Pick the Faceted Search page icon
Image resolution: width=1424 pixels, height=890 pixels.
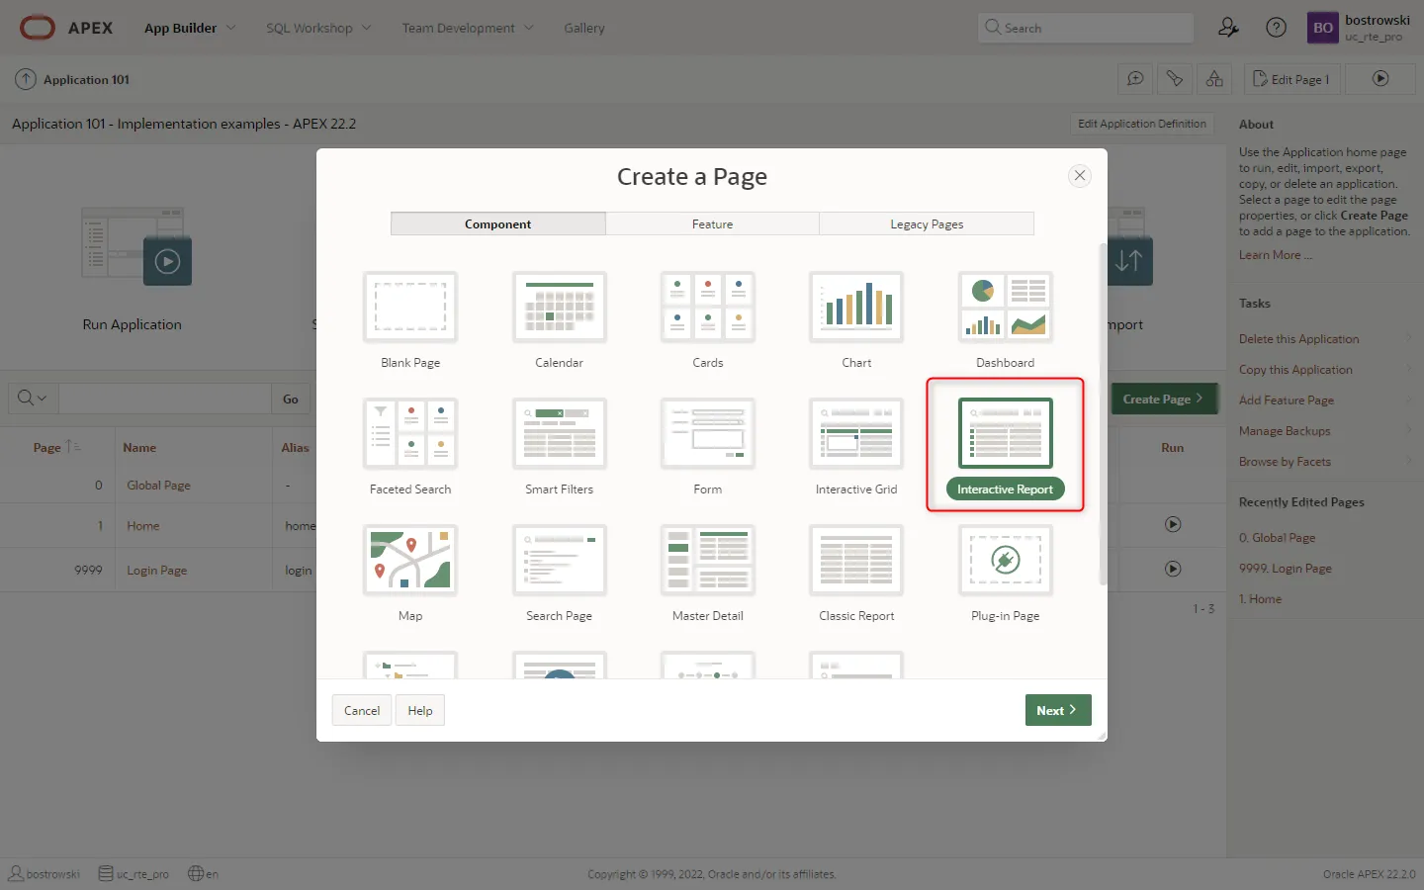(410, 434)
